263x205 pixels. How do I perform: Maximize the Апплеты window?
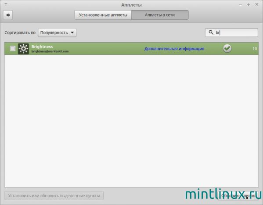click(x=249, y=4)
